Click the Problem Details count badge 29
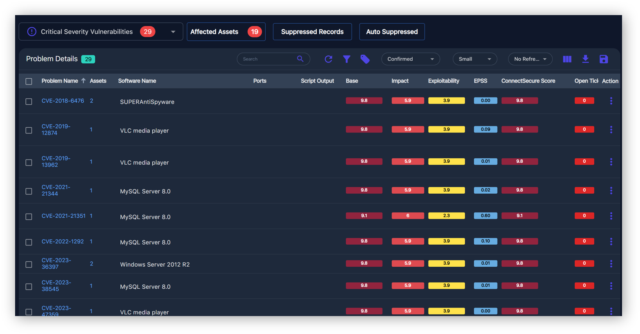The height and width of the screenshot is (334, 640). coord(88,59)
